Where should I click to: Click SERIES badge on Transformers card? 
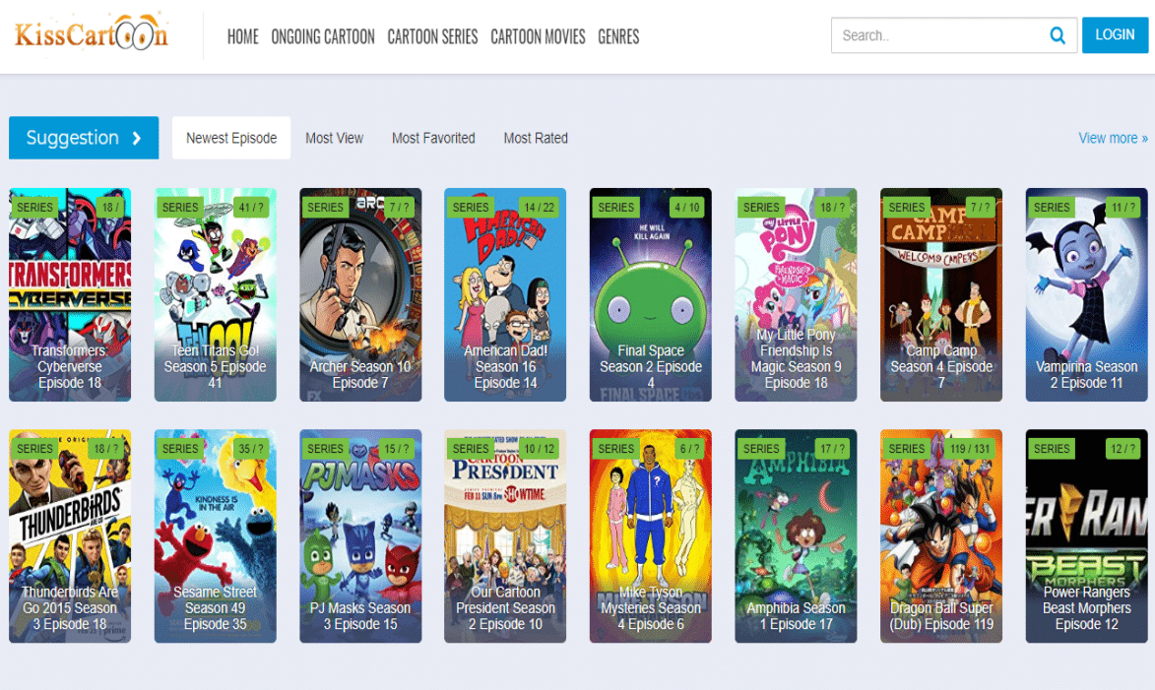point(34,208)
